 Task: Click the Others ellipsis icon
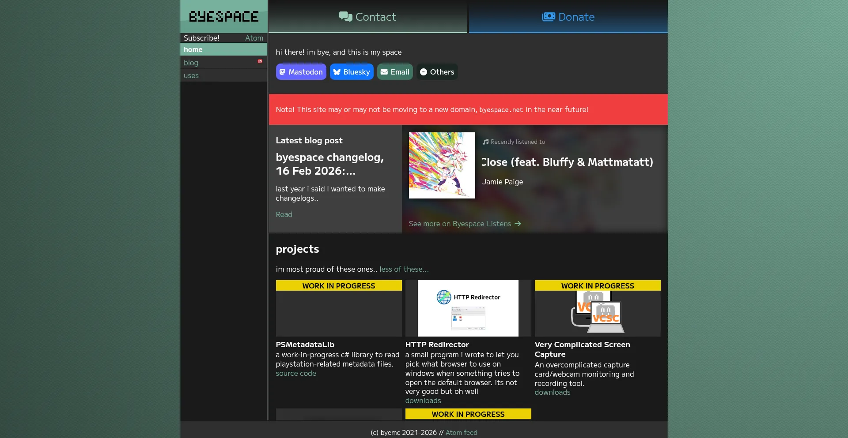tap(424, 72)
